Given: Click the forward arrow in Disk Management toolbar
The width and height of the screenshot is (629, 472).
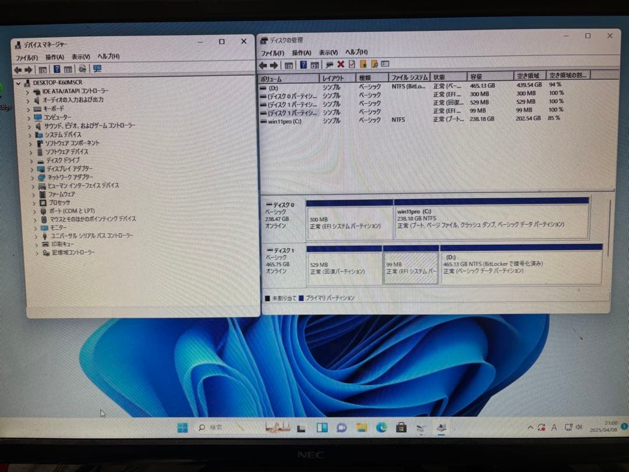Looking at the screenshot, I should point(274,65).
